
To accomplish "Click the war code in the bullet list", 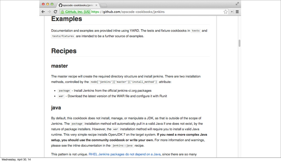I will (x=61, y=96).
